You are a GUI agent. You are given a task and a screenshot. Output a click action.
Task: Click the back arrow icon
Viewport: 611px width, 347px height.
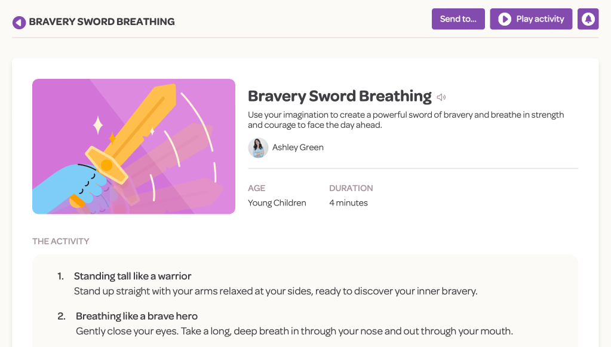click(x=19, y=22)
